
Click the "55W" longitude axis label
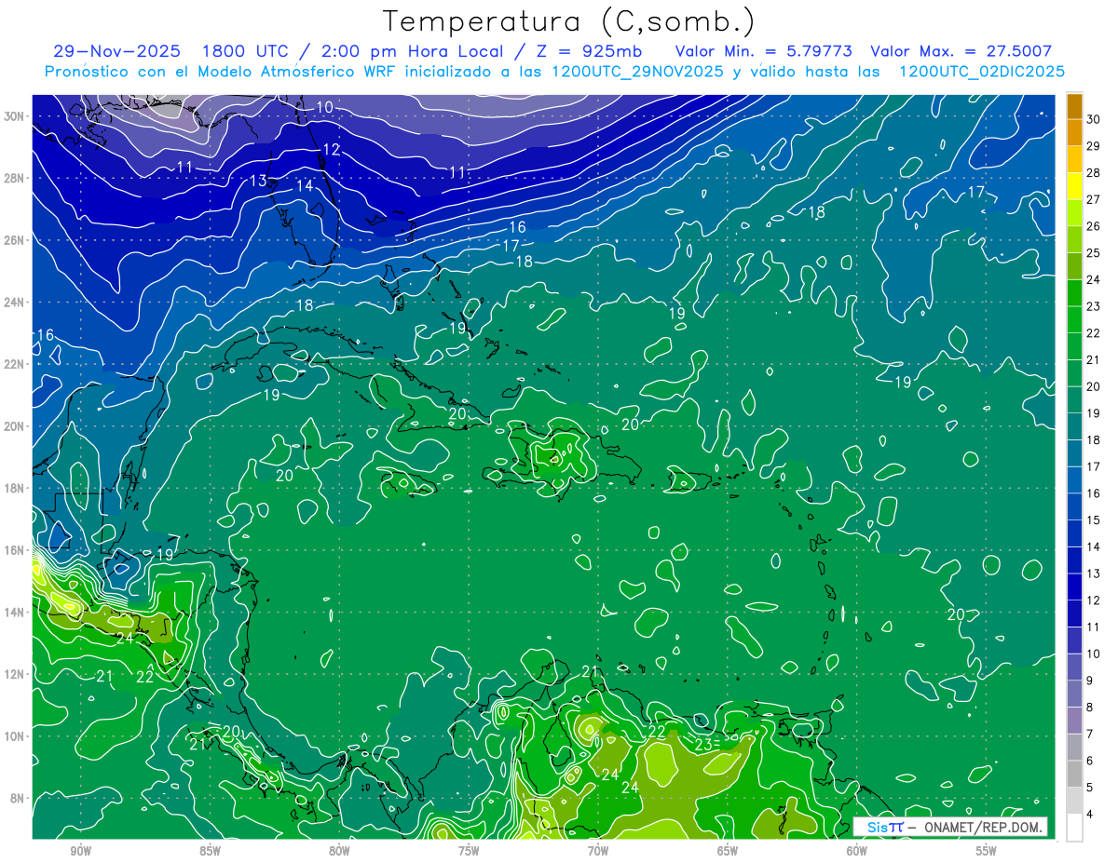pos(987,851)
